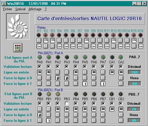Turn relay R4 on
This screenshot has height=126, width=148.
point(59,40)
